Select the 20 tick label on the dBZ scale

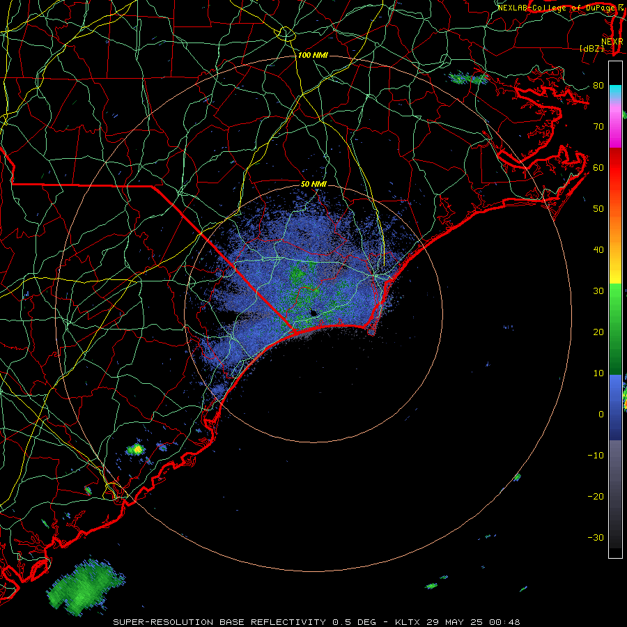[x=598, y=332]
